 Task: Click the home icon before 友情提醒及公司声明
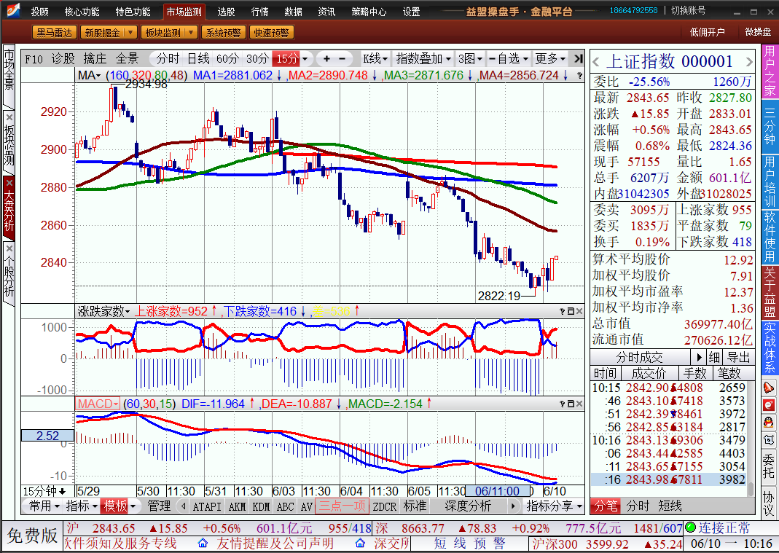point(203,544)
